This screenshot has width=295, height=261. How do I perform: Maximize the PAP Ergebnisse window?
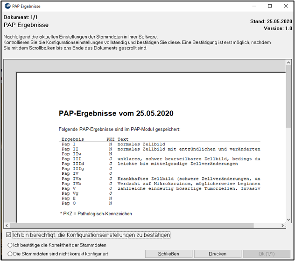270,6
